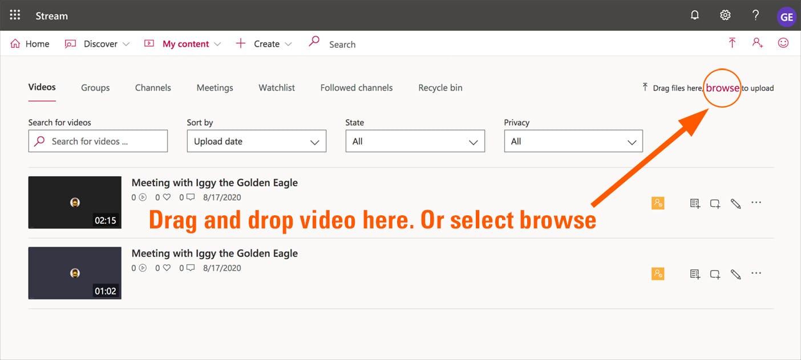
Task: Click add to channel icon on second video
Action: coord(715,275)
